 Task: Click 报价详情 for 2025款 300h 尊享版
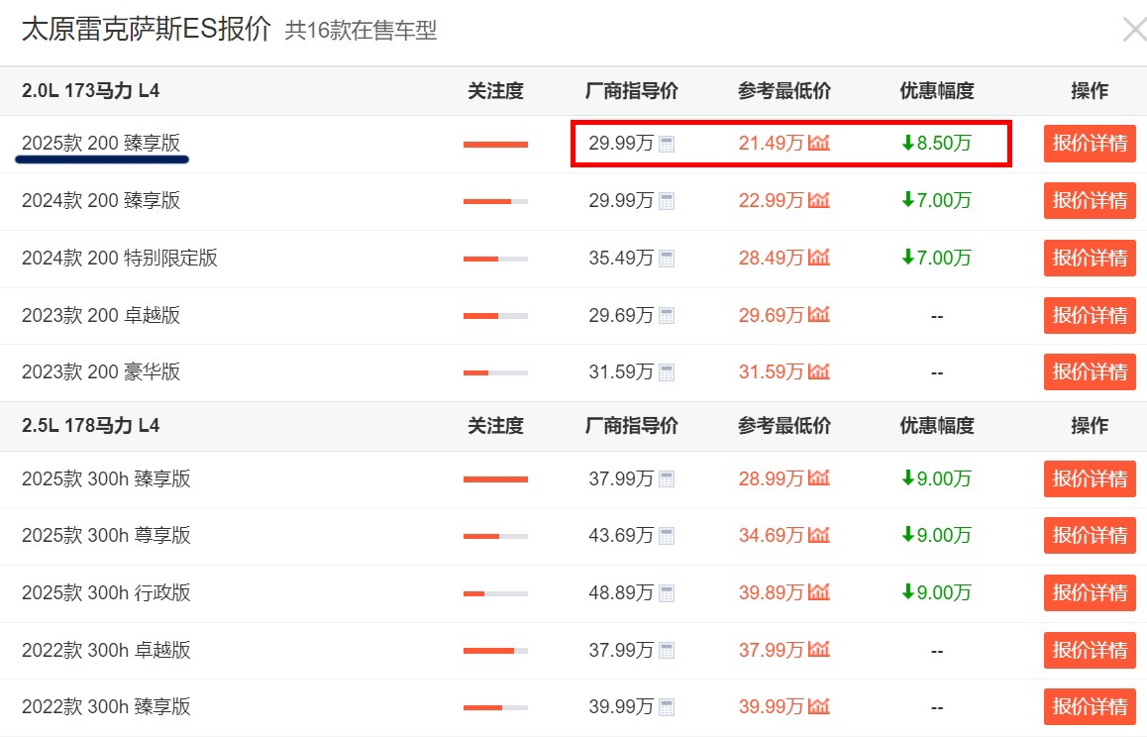[1090, 535]
